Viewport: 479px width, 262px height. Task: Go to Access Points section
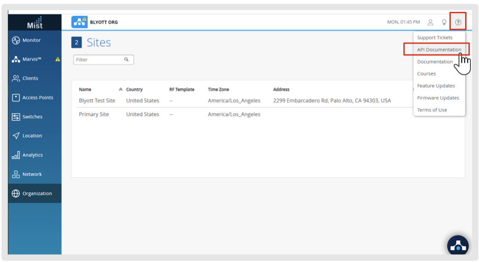click(x=37, y=98)
